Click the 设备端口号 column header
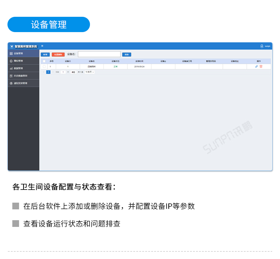This screenshot has width=280, height=259. click(x=187, y=61)
